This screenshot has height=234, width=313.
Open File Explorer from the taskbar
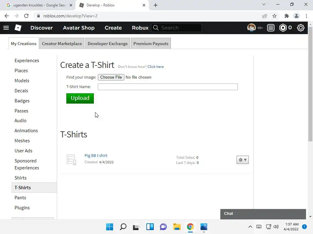pyautogui.click(x=177, y=227)
